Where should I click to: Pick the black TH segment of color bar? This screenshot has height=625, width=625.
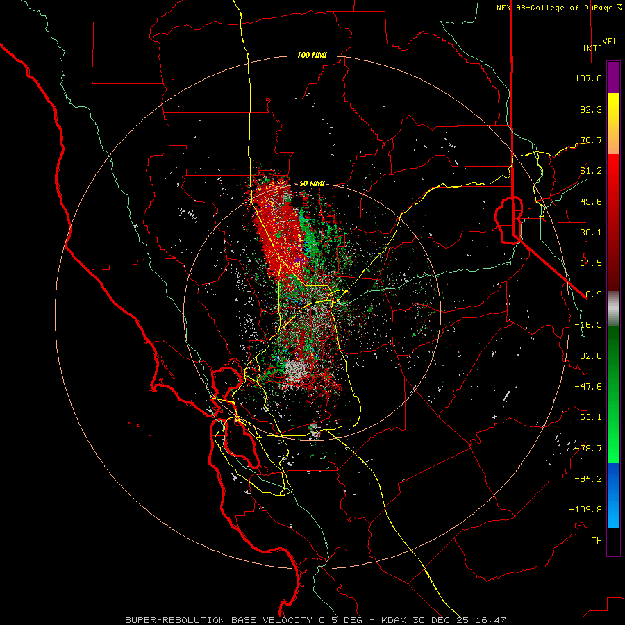tap(613, 542)
